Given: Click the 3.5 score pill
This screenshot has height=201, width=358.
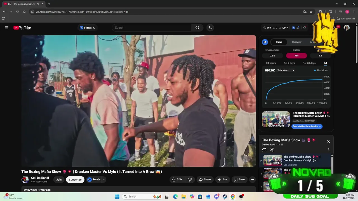Looking at the screenshot, I should [320, 56].
